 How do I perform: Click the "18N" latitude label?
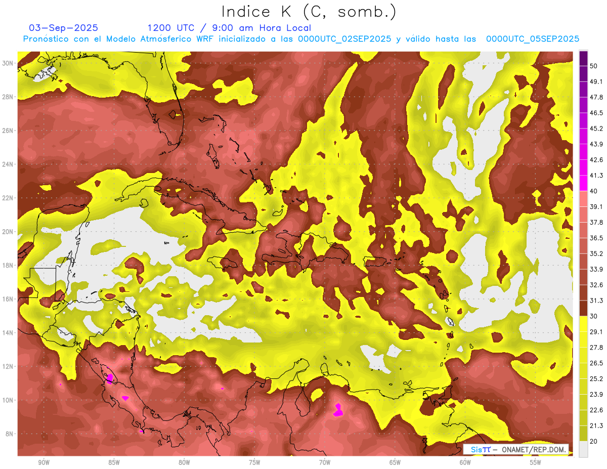pyautogui.click(x=8, y=266)
